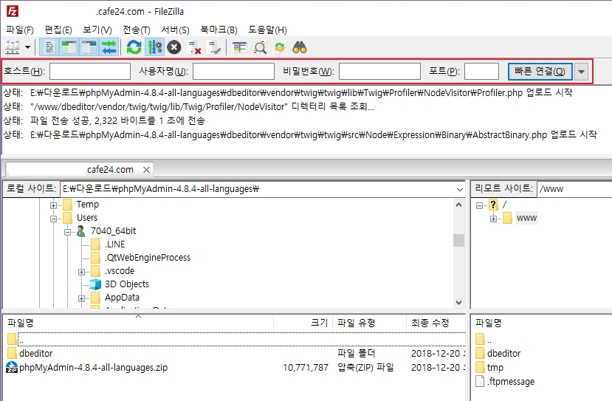
Task: Expand the Temp folder node
Action: 53,205
